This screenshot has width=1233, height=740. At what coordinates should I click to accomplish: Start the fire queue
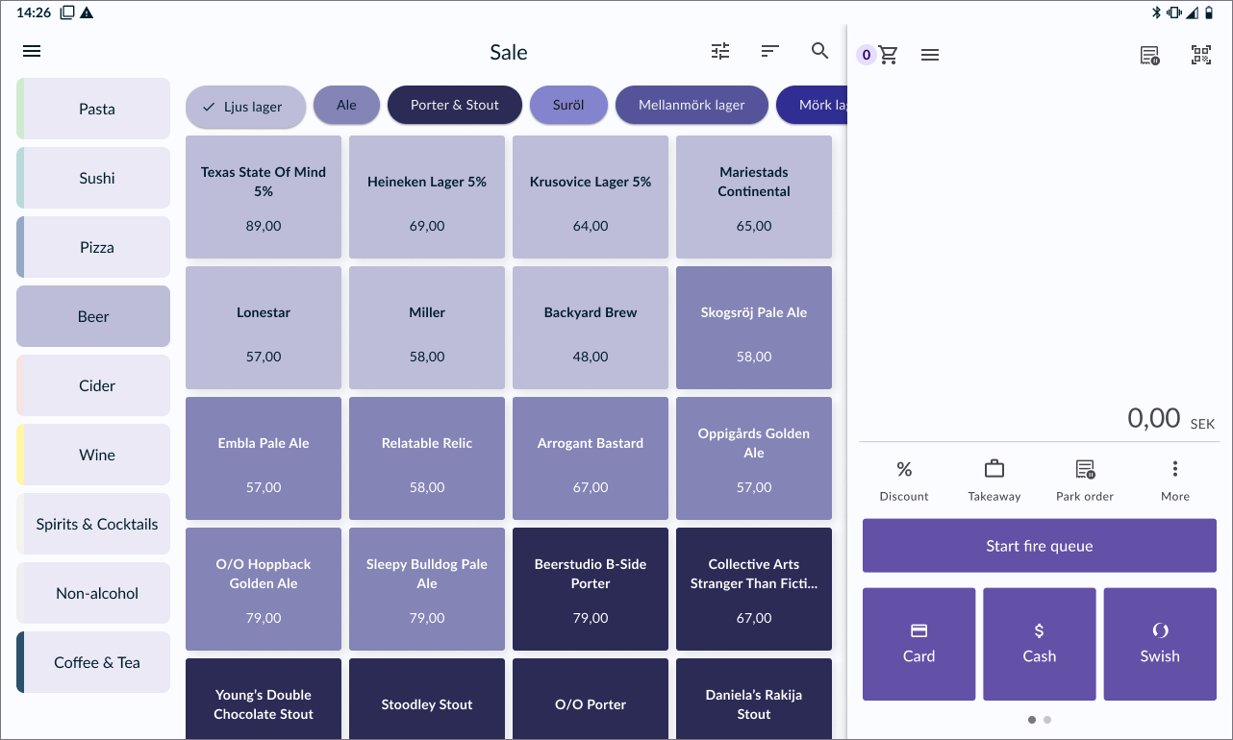pyautogui.click(x=1040, y=546)
